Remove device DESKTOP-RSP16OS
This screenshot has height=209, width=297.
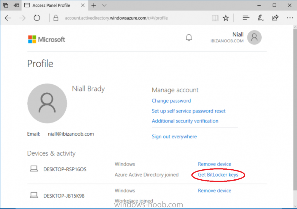[x=214, y=164]
